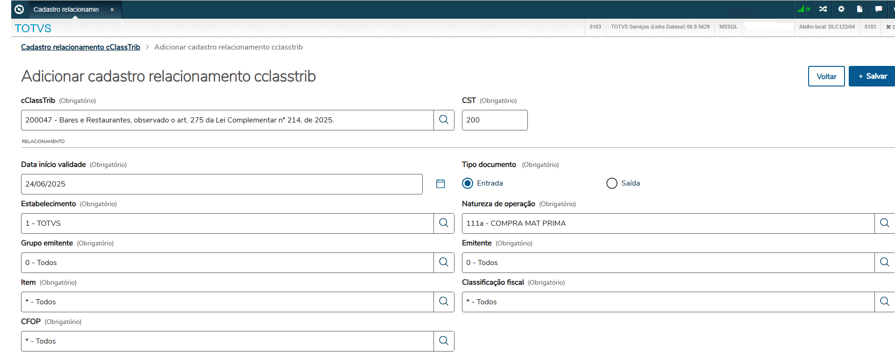Open the calendar picker for Data início validade
Screen dimensions: 895x359
(x=440, y=184)
